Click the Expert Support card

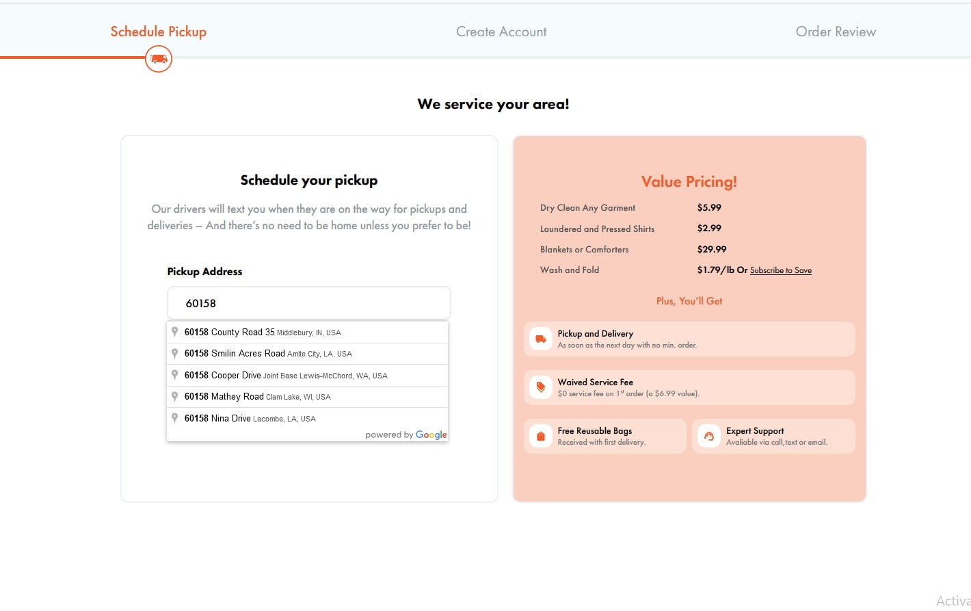point(773,436)
